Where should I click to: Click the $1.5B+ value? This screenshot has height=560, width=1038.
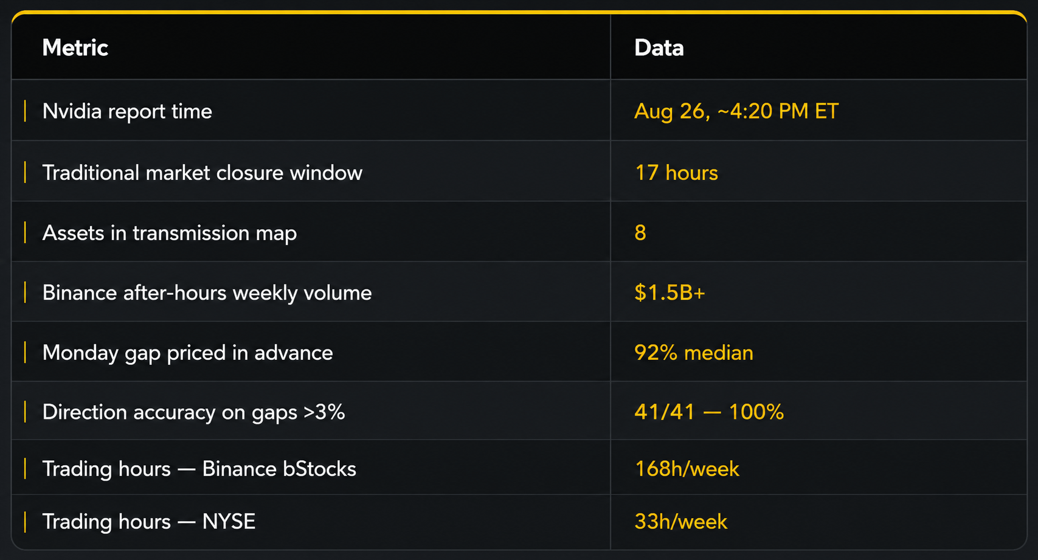click(x=670, y=293)
